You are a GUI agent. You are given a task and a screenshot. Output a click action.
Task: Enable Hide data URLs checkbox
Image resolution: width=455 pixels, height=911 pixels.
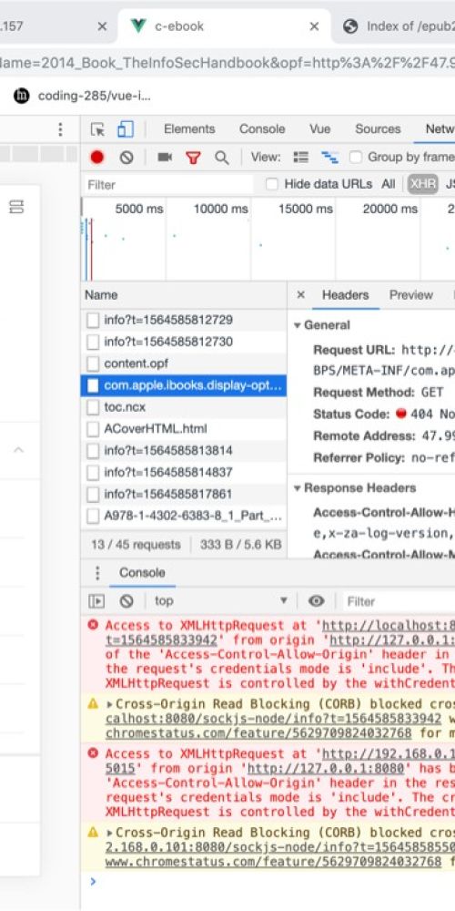click(271, 185)
